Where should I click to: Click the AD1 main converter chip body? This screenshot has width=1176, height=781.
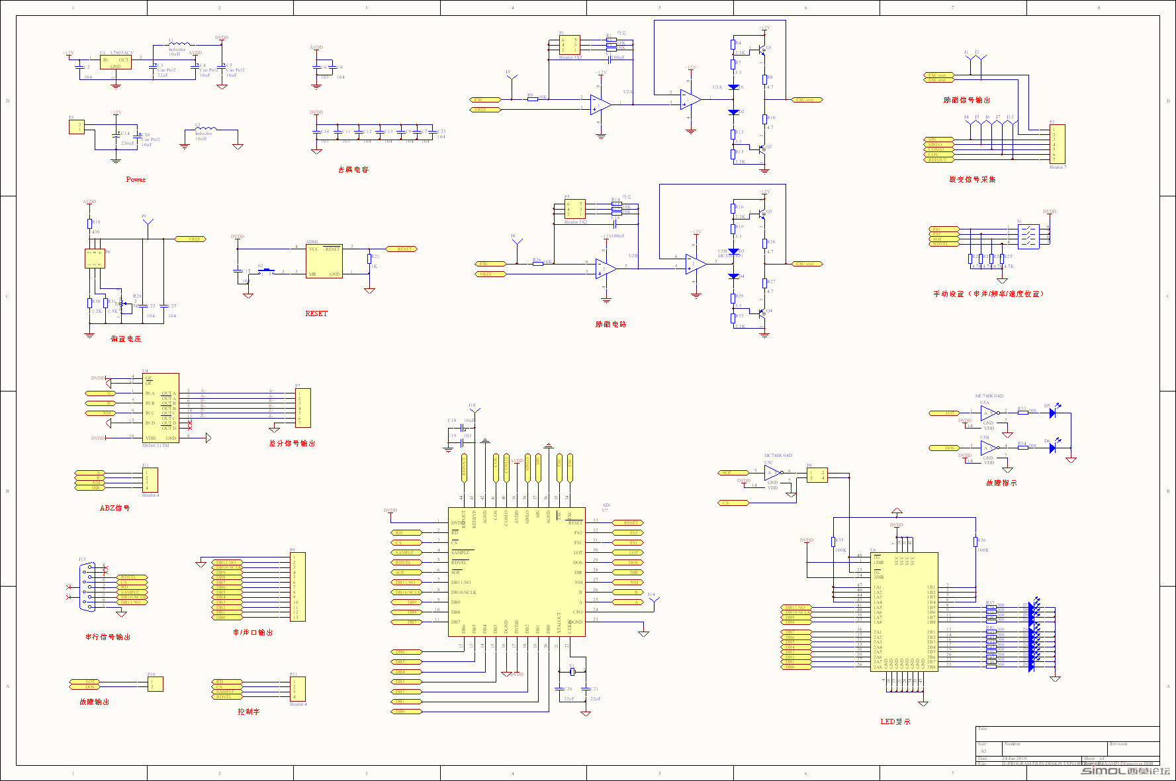[x=516, y=572]
